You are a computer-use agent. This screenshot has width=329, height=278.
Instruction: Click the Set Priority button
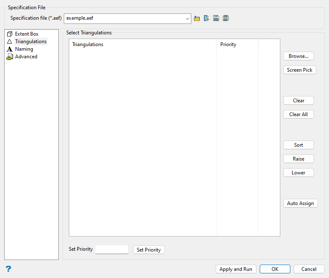point(149,250)
